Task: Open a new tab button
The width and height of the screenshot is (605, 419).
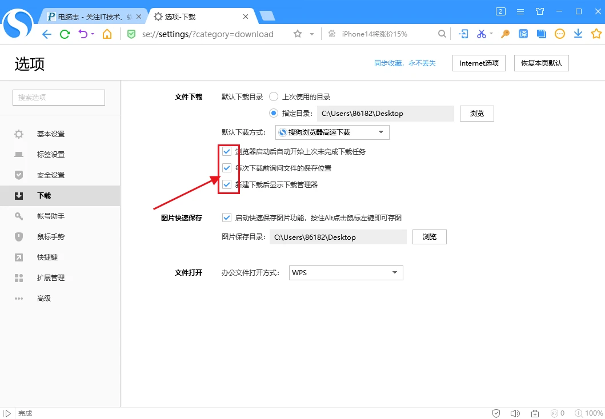Action: [267, 16]
